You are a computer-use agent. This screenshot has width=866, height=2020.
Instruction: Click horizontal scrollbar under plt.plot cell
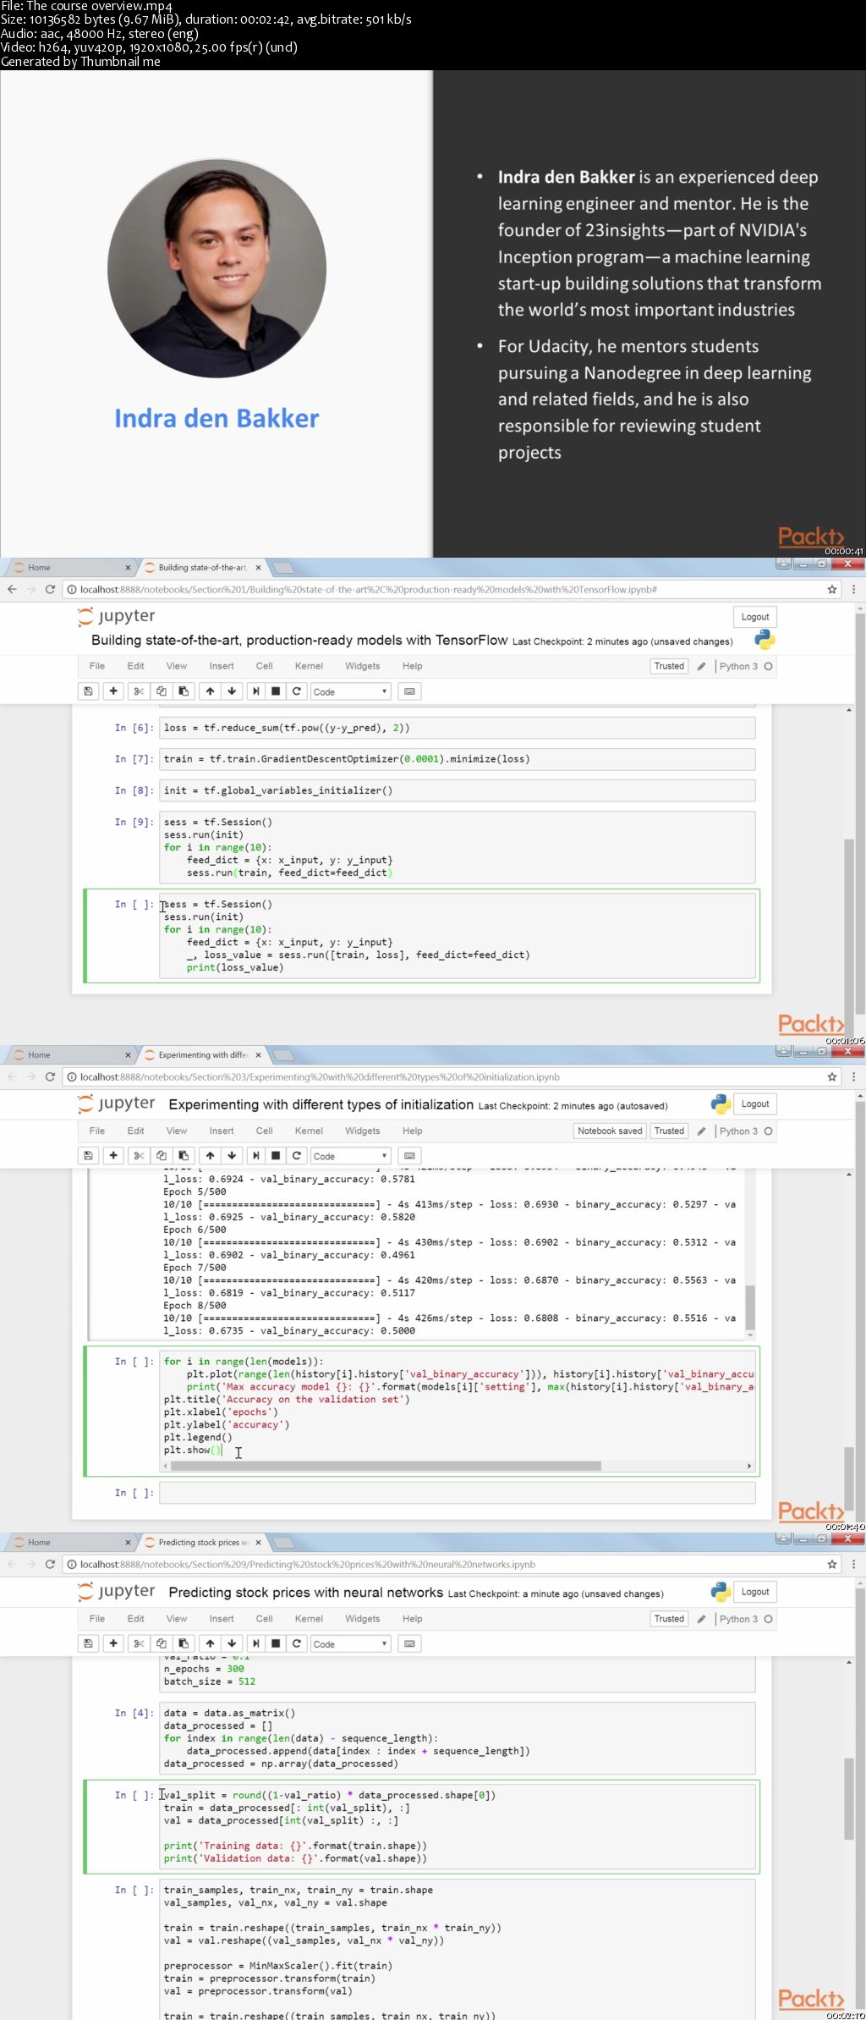coord(386,1466)
